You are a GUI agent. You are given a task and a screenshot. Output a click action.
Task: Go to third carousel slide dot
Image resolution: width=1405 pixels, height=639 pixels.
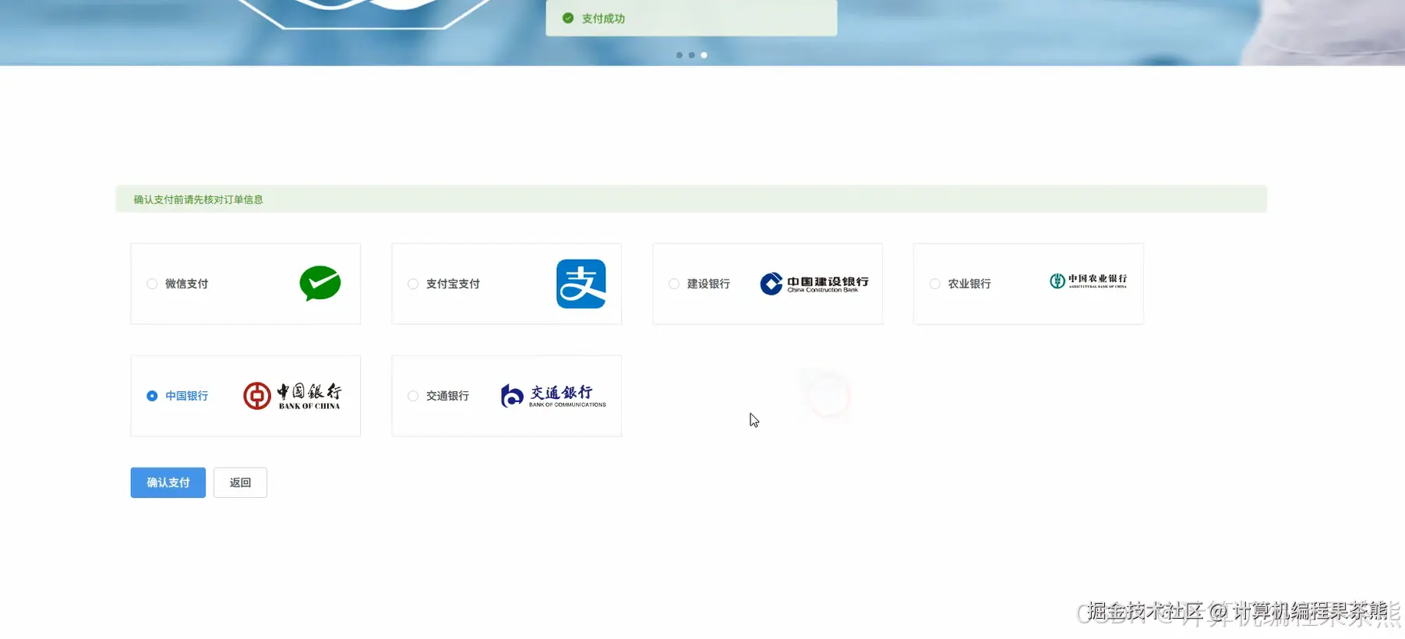click(x=704, y=55)
